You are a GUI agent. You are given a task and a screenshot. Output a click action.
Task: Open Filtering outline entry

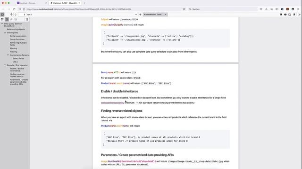(x=14, y=52)
